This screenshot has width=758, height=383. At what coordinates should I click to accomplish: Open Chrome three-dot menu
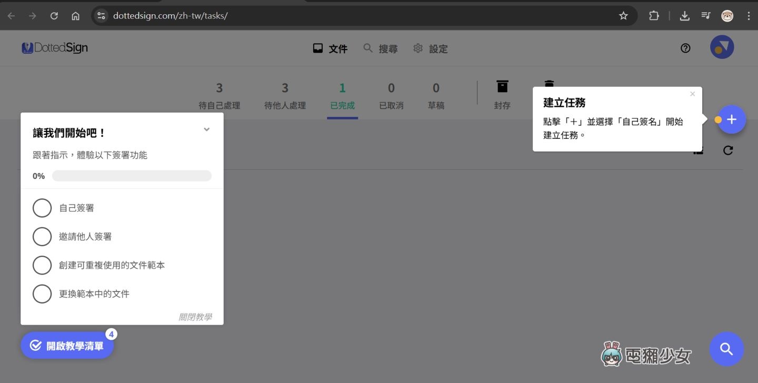click(749, 16)
